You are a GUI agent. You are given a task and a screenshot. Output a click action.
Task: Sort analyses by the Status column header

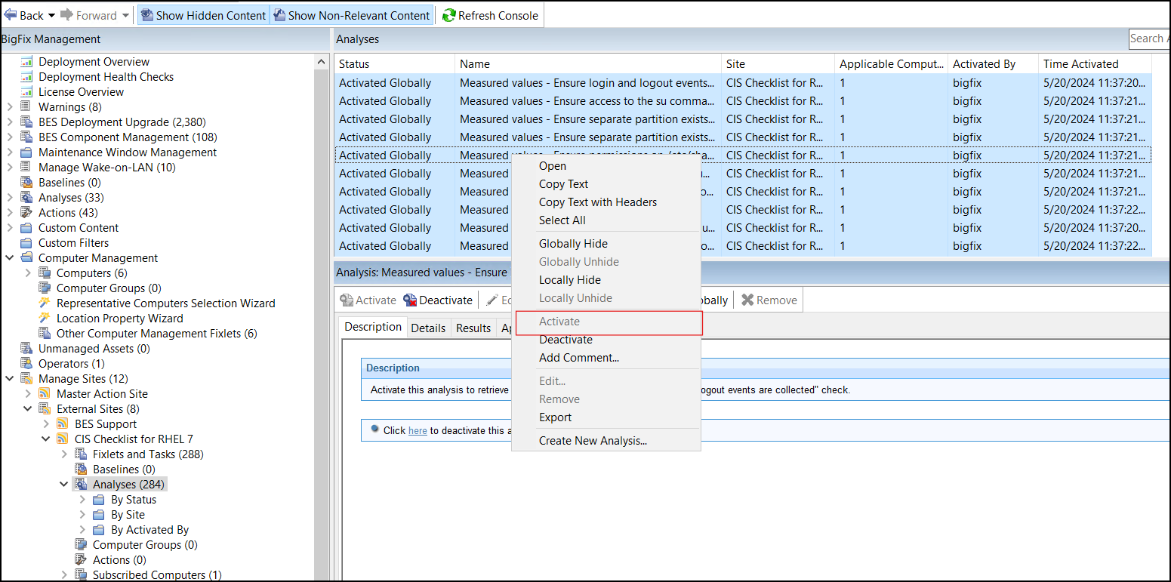pos(394,64)
